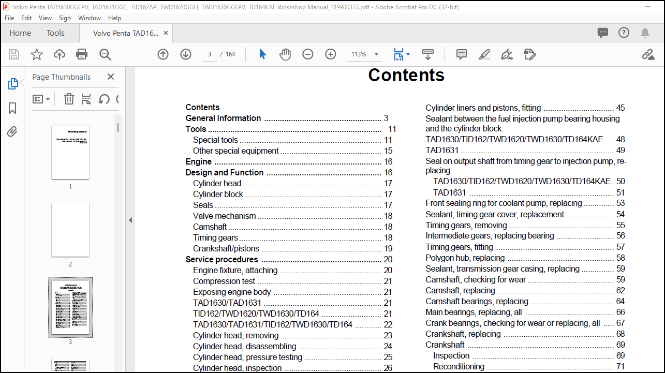Select the Highlight text pen tool
Viewport: 665px width, 373px height.
tap(484, 54)
